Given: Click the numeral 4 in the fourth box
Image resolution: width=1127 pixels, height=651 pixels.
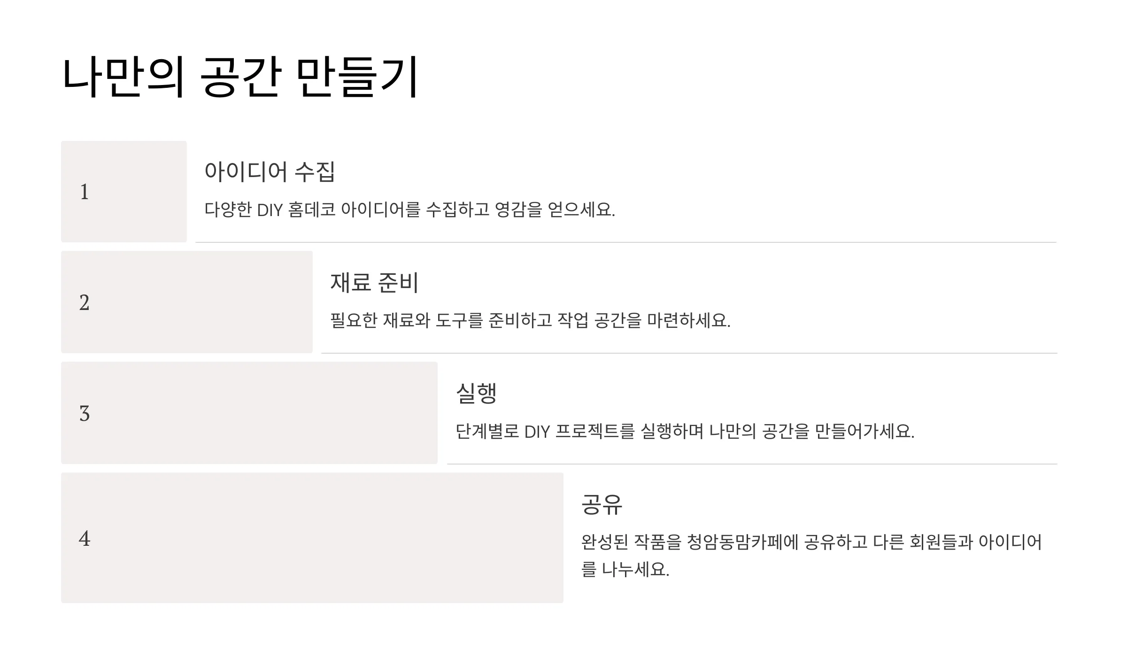Looking at the screenshot, I should [85, 538].
